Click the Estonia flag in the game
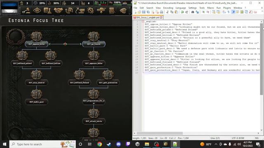 [x=9, y=7]
